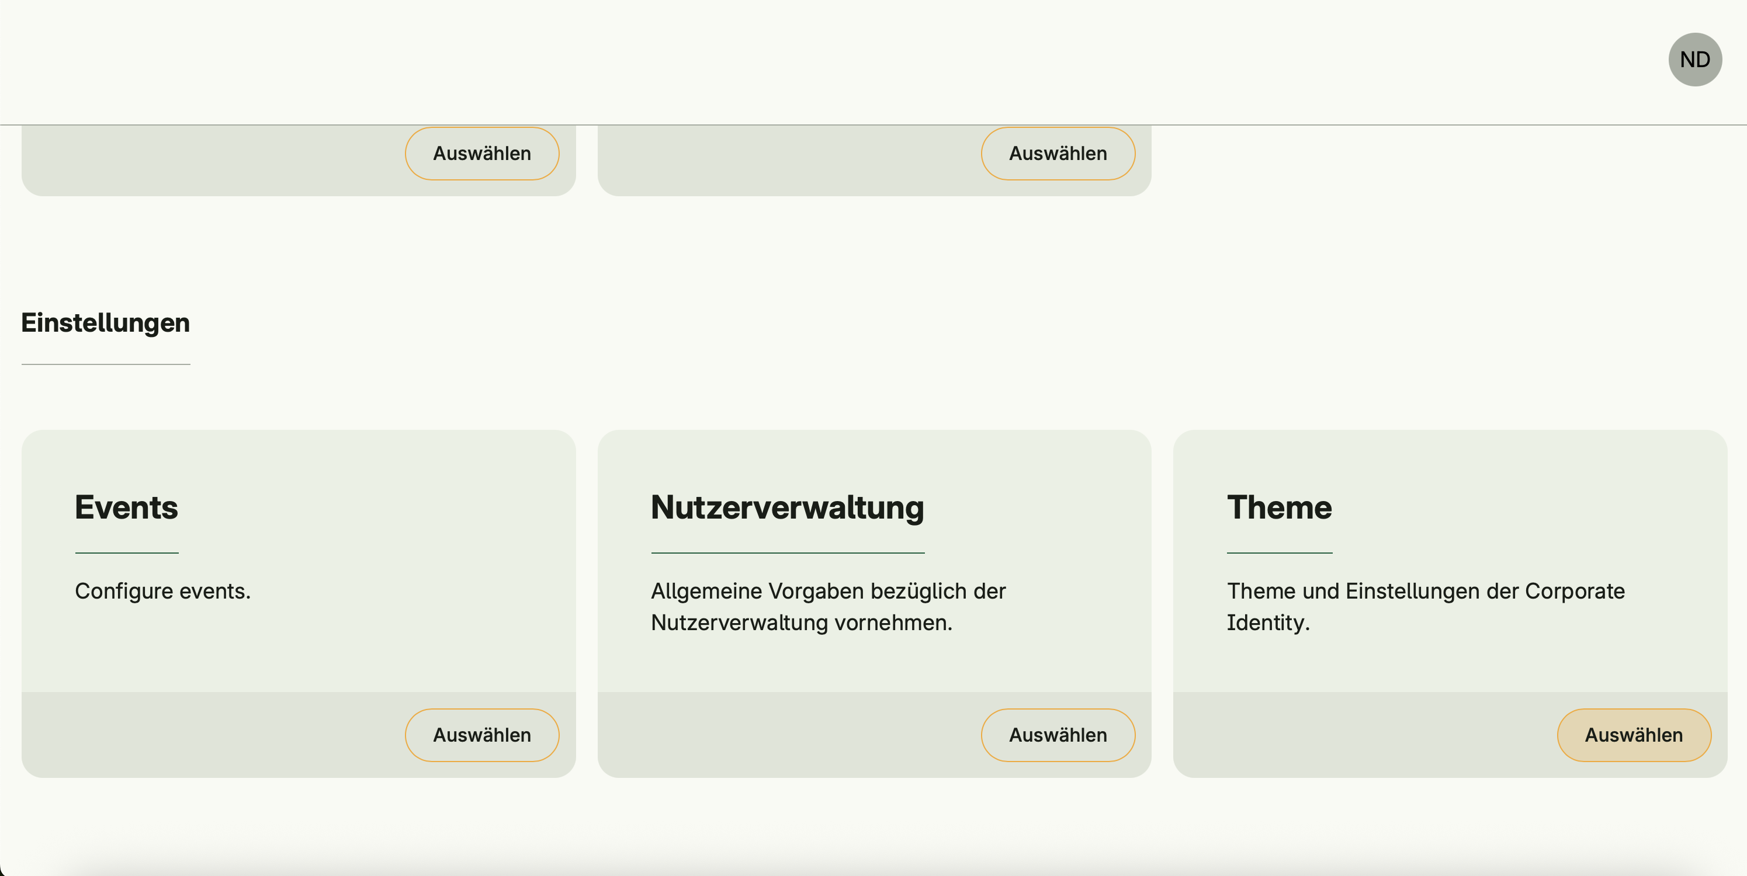Click the underline beneath the Theme title

pos(1279,553)
